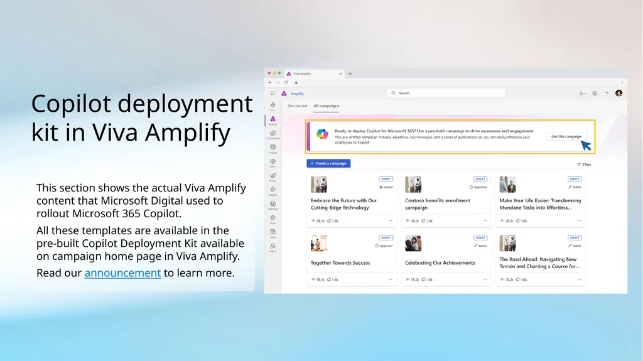Open Connections in the sidebar

[x=273, y=135]
